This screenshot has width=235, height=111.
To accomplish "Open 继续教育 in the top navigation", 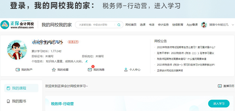I will click(178, 25).
